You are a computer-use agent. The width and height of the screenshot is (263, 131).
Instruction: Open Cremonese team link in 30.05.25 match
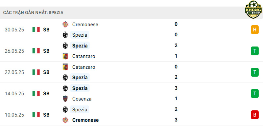click(85, 24)
